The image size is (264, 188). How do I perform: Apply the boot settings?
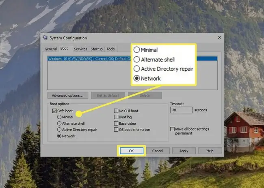(184, 151)
